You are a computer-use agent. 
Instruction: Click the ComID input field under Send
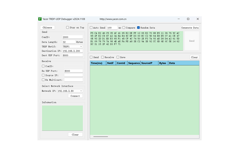tap(73, 37)
